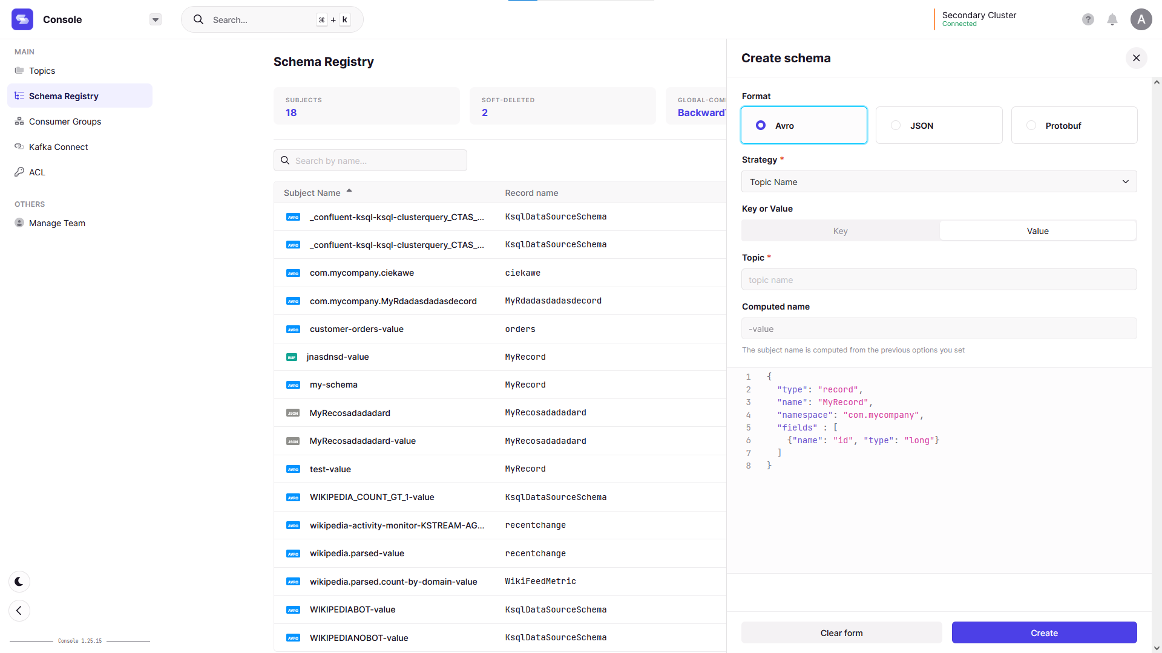Click Avro icon of com.mycompany.ciekawe row
Image resolution: width=1162 pixels, height=653 pixels.
click(x=294, y=273)
